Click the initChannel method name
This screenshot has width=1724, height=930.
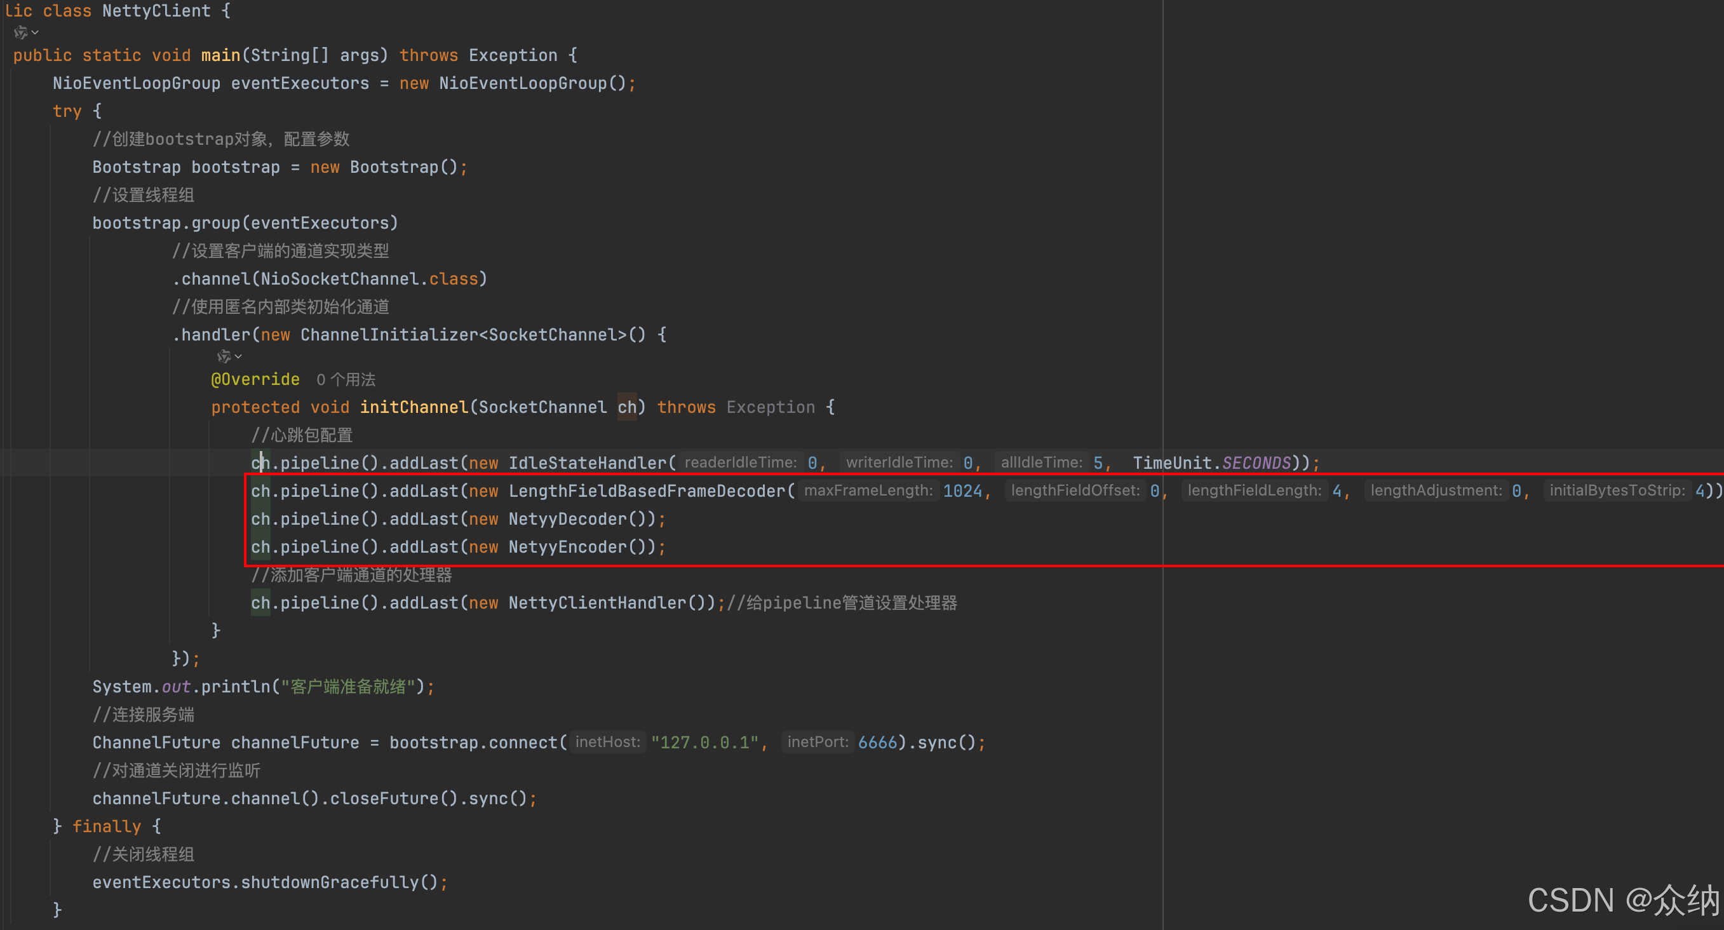[x=414, y=407]
